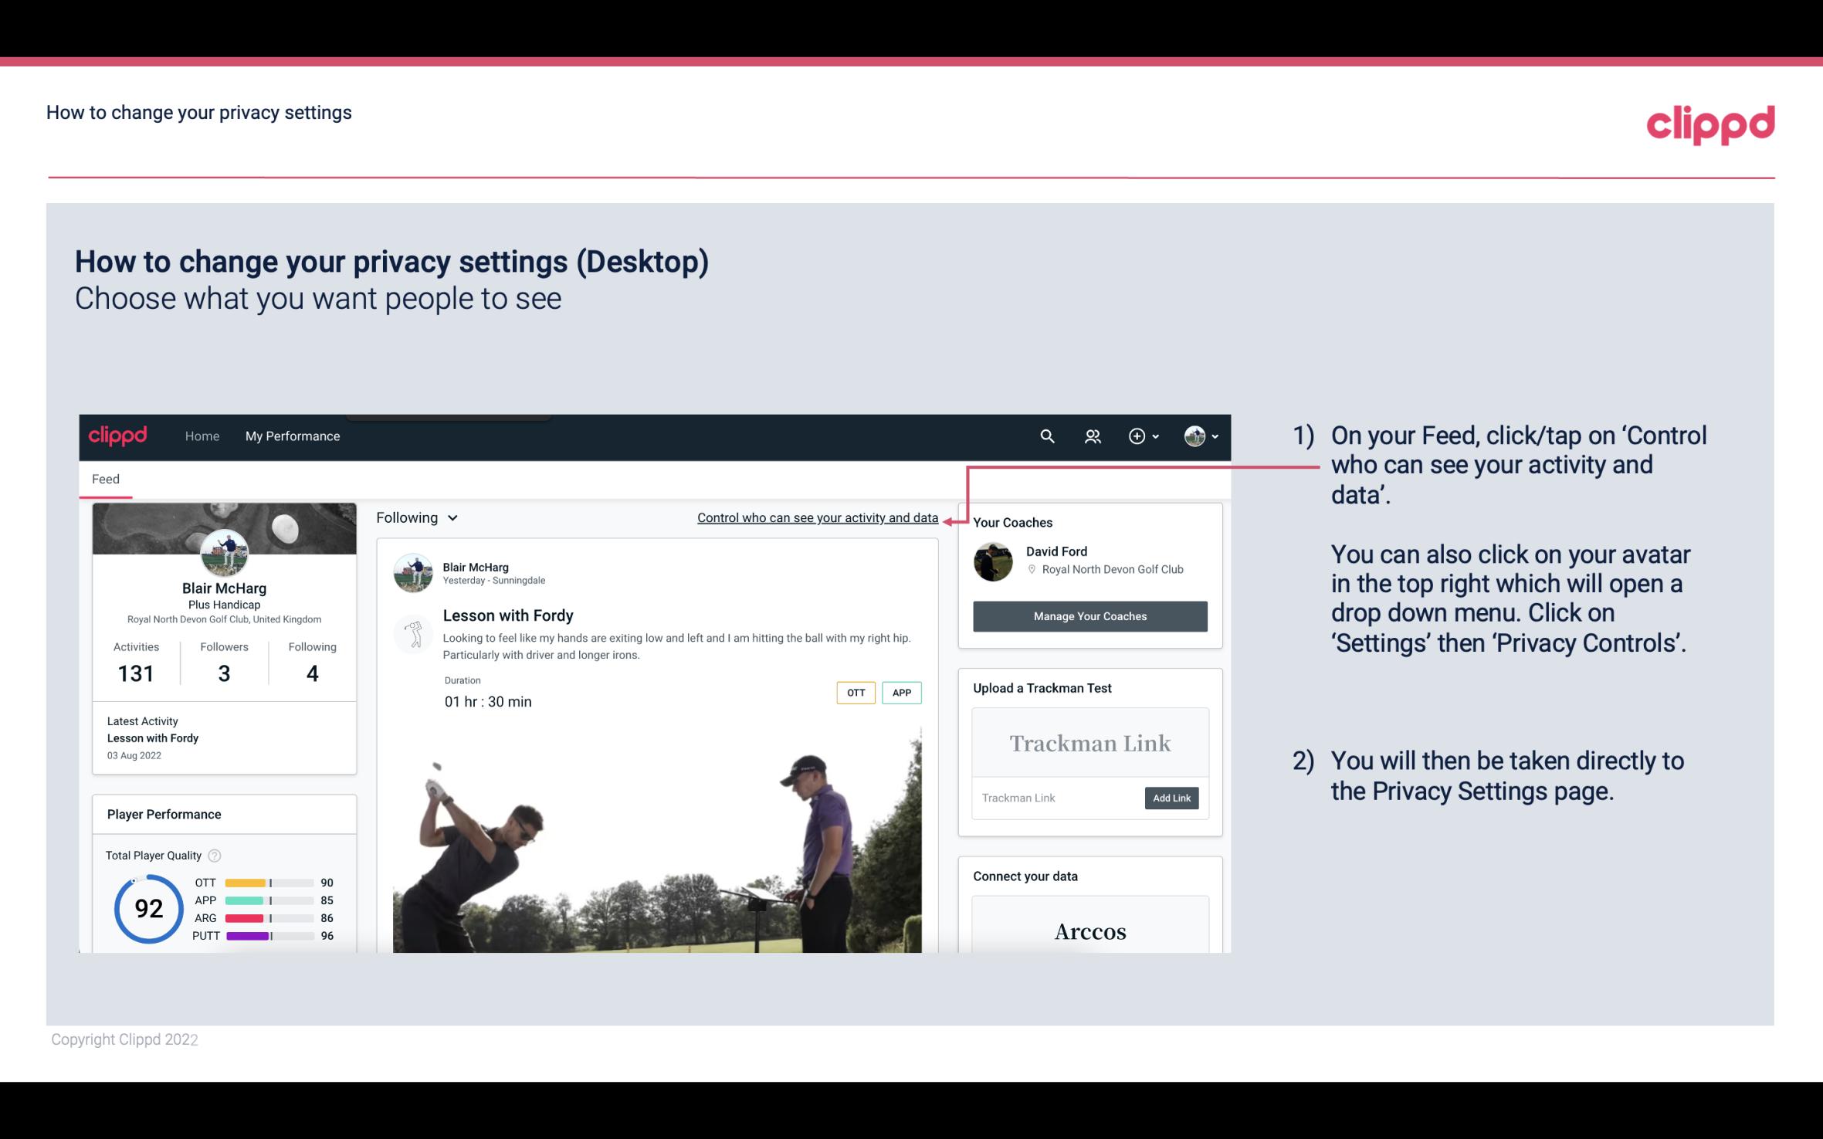Click Control who can see your activity
The height and width of the screenshot is (1139, 1823).
pyautogui.click(x=817, y=516)
